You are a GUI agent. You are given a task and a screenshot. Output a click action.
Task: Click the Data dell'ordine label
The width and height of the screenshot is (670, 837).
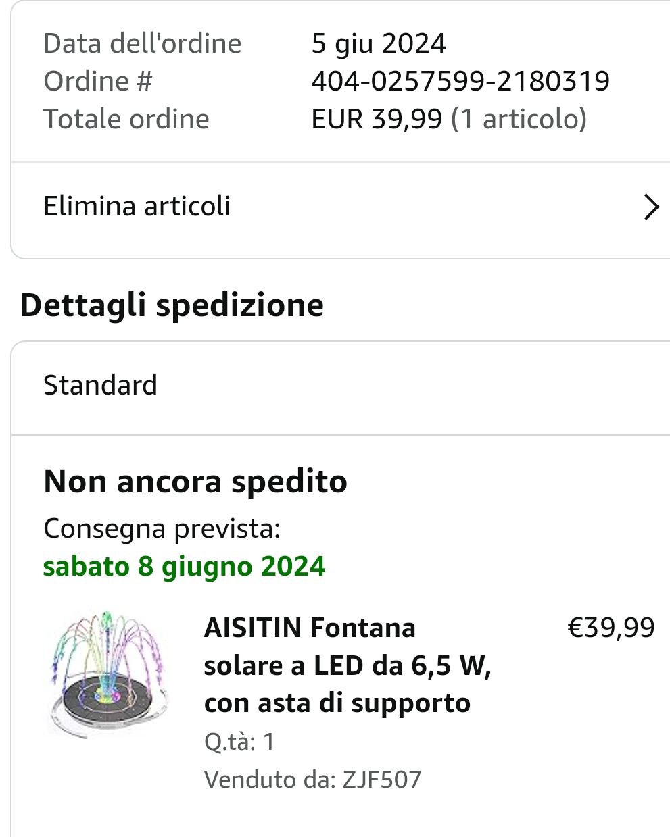coord(143,44)
